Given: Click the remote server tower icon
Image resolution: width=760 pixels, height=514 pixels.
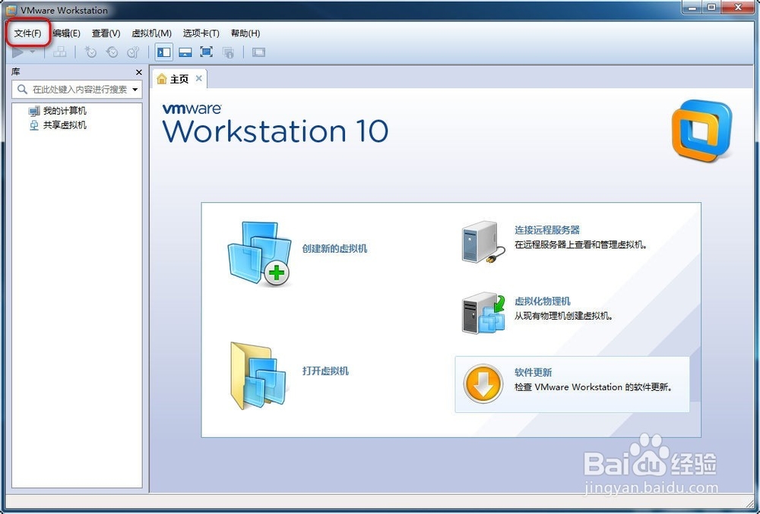Looking at the screenshot, I should 483,242.
